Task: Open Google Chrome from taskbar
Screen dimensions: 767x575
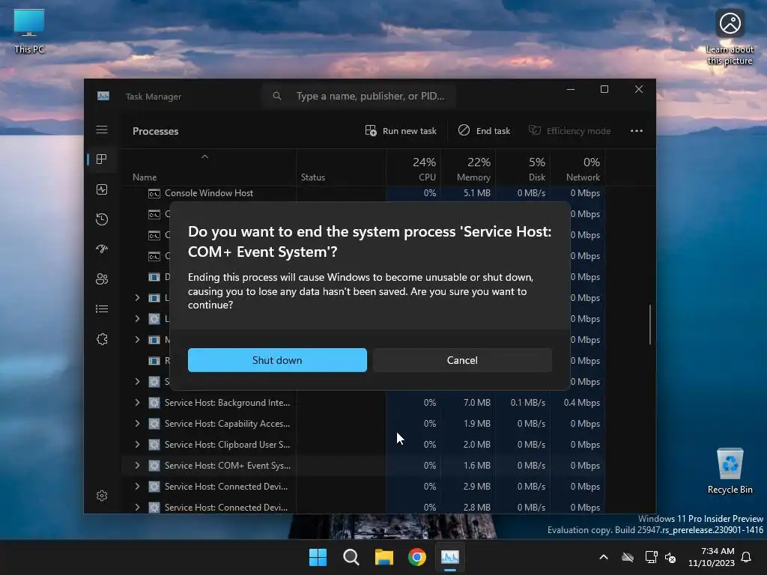Action: (417, 557)
